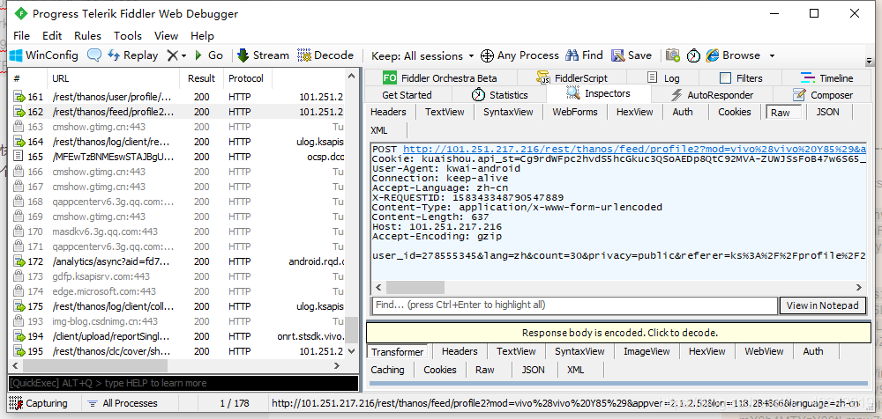
Task: Replay the selected sessions
Action: pyautogui.click(x=133, y=55)
